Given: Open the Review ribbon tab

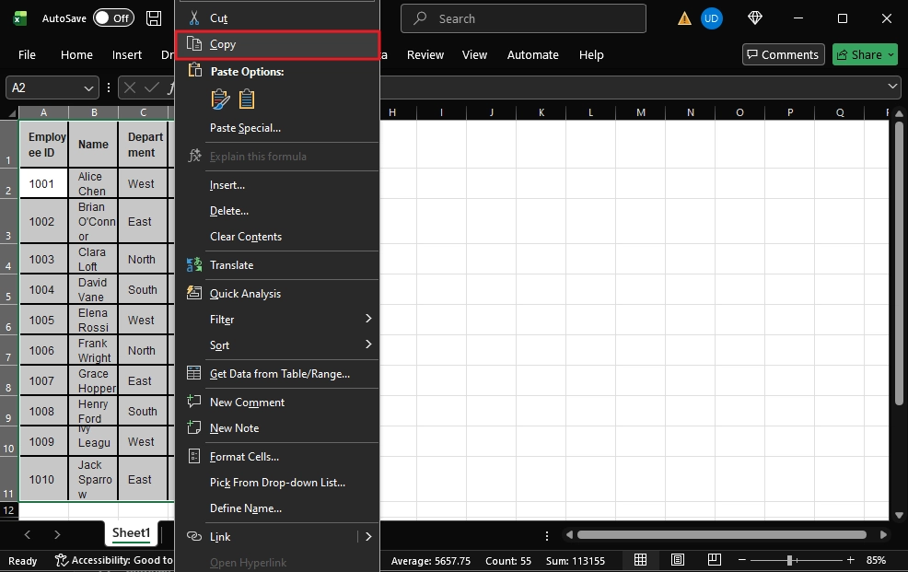Looking at the screenshot, I should [425, 54].
